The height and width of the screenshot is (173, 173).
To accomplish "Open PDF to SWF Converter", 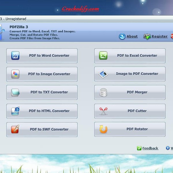I will [42, 130].
